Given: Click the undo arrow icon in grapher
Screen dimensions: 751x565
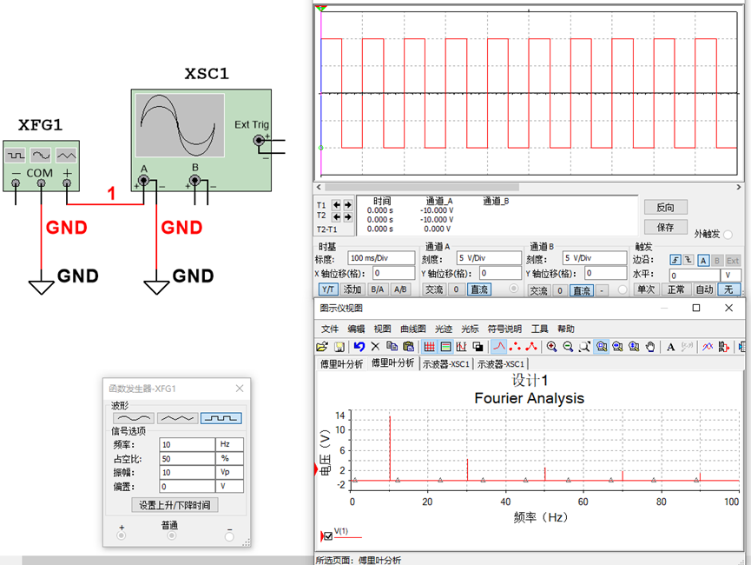Looking at the screenshot, I should point(359,346).
